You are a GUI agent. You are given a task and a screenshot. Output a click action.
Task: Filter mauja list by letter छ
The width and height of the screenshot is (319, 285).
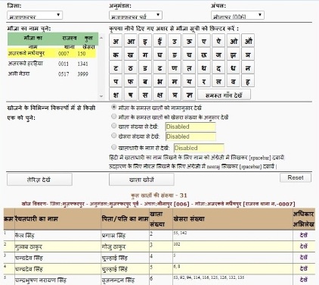[x=204, y=55]
